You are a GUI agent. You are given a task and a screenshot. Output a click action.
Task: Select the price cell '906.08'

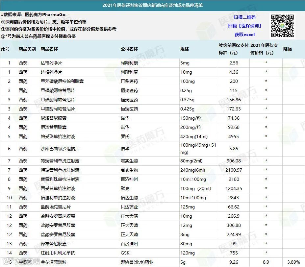(234, 161)
